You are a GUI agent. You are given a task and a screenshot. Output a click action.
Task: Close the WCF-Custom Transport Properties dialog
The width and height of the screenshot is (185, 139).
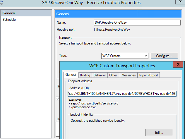[178, 64]
